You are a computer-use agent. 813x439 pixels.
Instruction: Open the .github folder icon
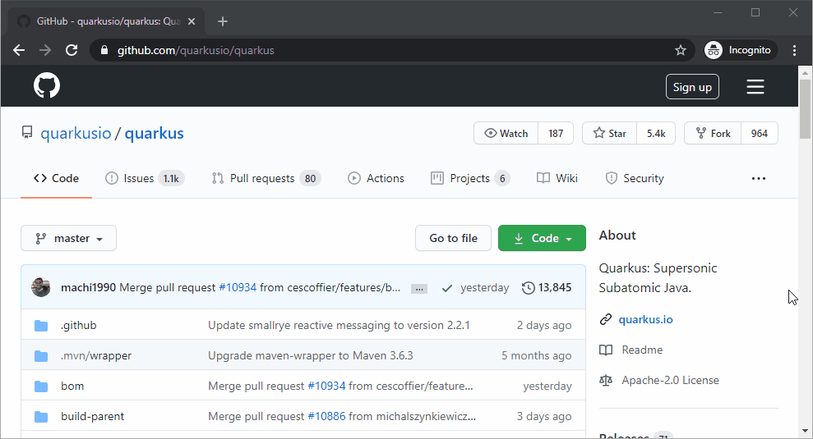click(x=41, y=326)
